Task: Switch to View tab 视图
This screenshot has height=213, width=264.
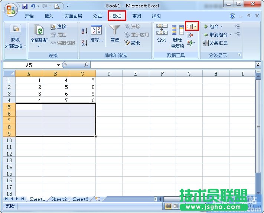Action: 156,16
